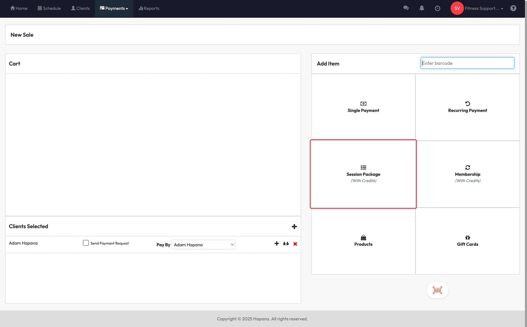
Task: Enable Send Payment Request checkbox
Action: (x=86, y=243)
